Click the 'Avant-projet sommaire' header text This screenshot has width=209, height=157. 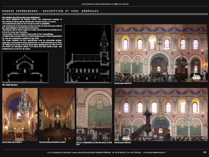pyautogui.click(x=104, y=4)
